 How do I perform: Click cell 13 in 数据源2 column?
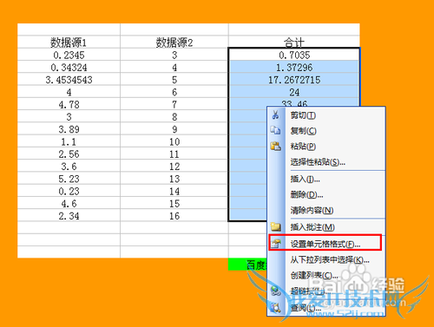tap(174, 179)
